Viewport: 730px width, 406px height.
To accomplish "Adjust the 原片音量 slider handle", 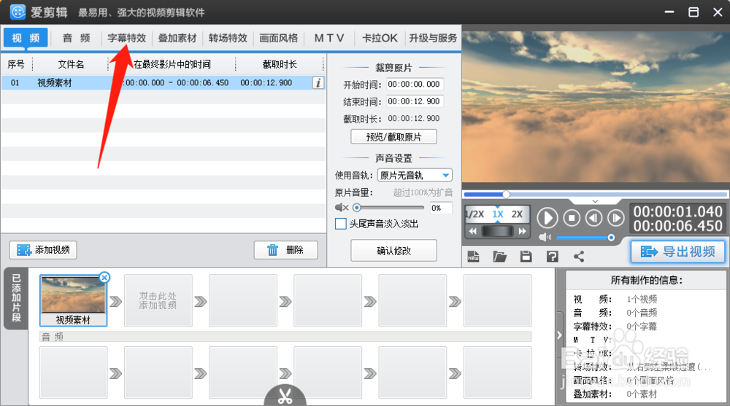I will pyautogui.click(x=357, y=208).
